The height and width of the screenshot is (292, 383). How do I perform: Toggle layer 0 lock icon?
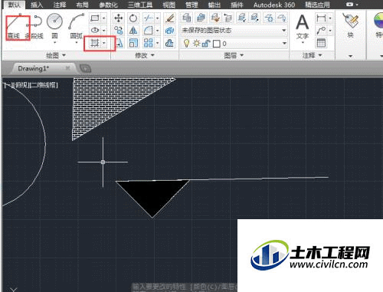click(205, 44)
